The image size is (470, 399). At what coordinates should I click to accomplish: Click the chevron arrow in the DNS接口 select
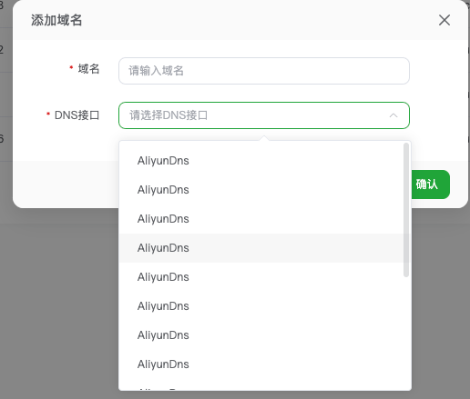tap(393, 115)
